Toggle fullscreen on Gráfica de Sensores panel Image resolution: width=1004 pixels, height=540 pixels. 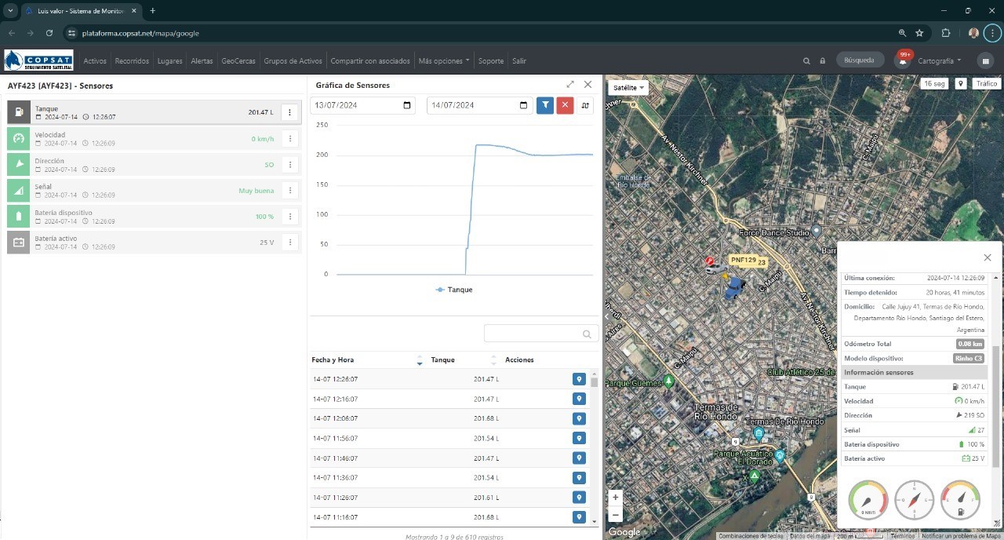click(570, 84)
